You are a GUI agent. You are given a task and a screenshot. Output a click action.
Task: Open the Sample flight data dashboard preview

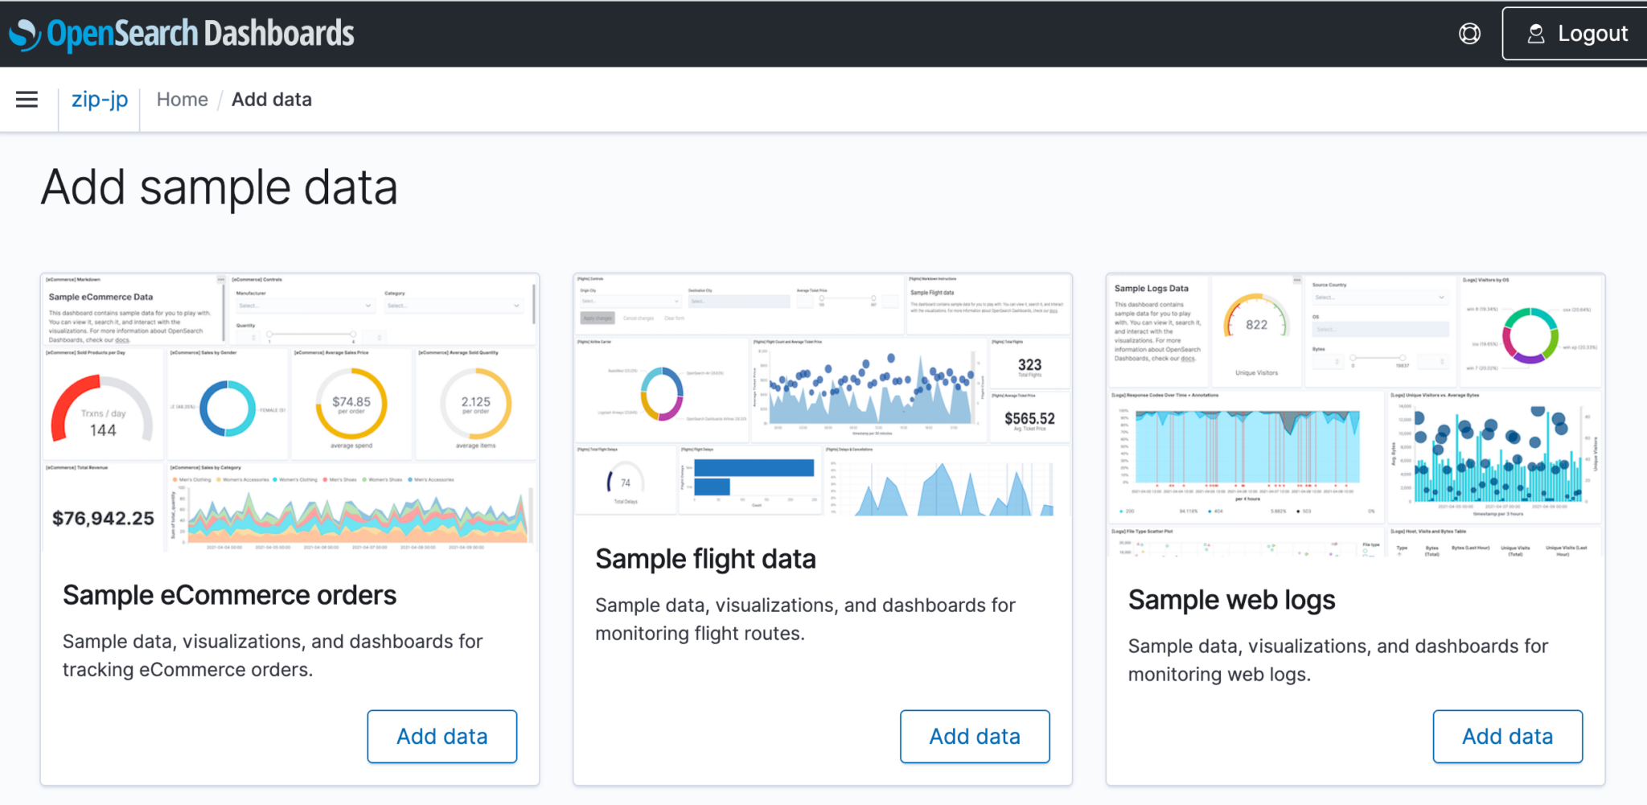coord(822,394)
